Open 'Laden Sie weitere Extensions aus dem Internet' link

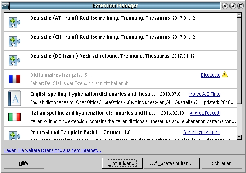coord(53,150)
